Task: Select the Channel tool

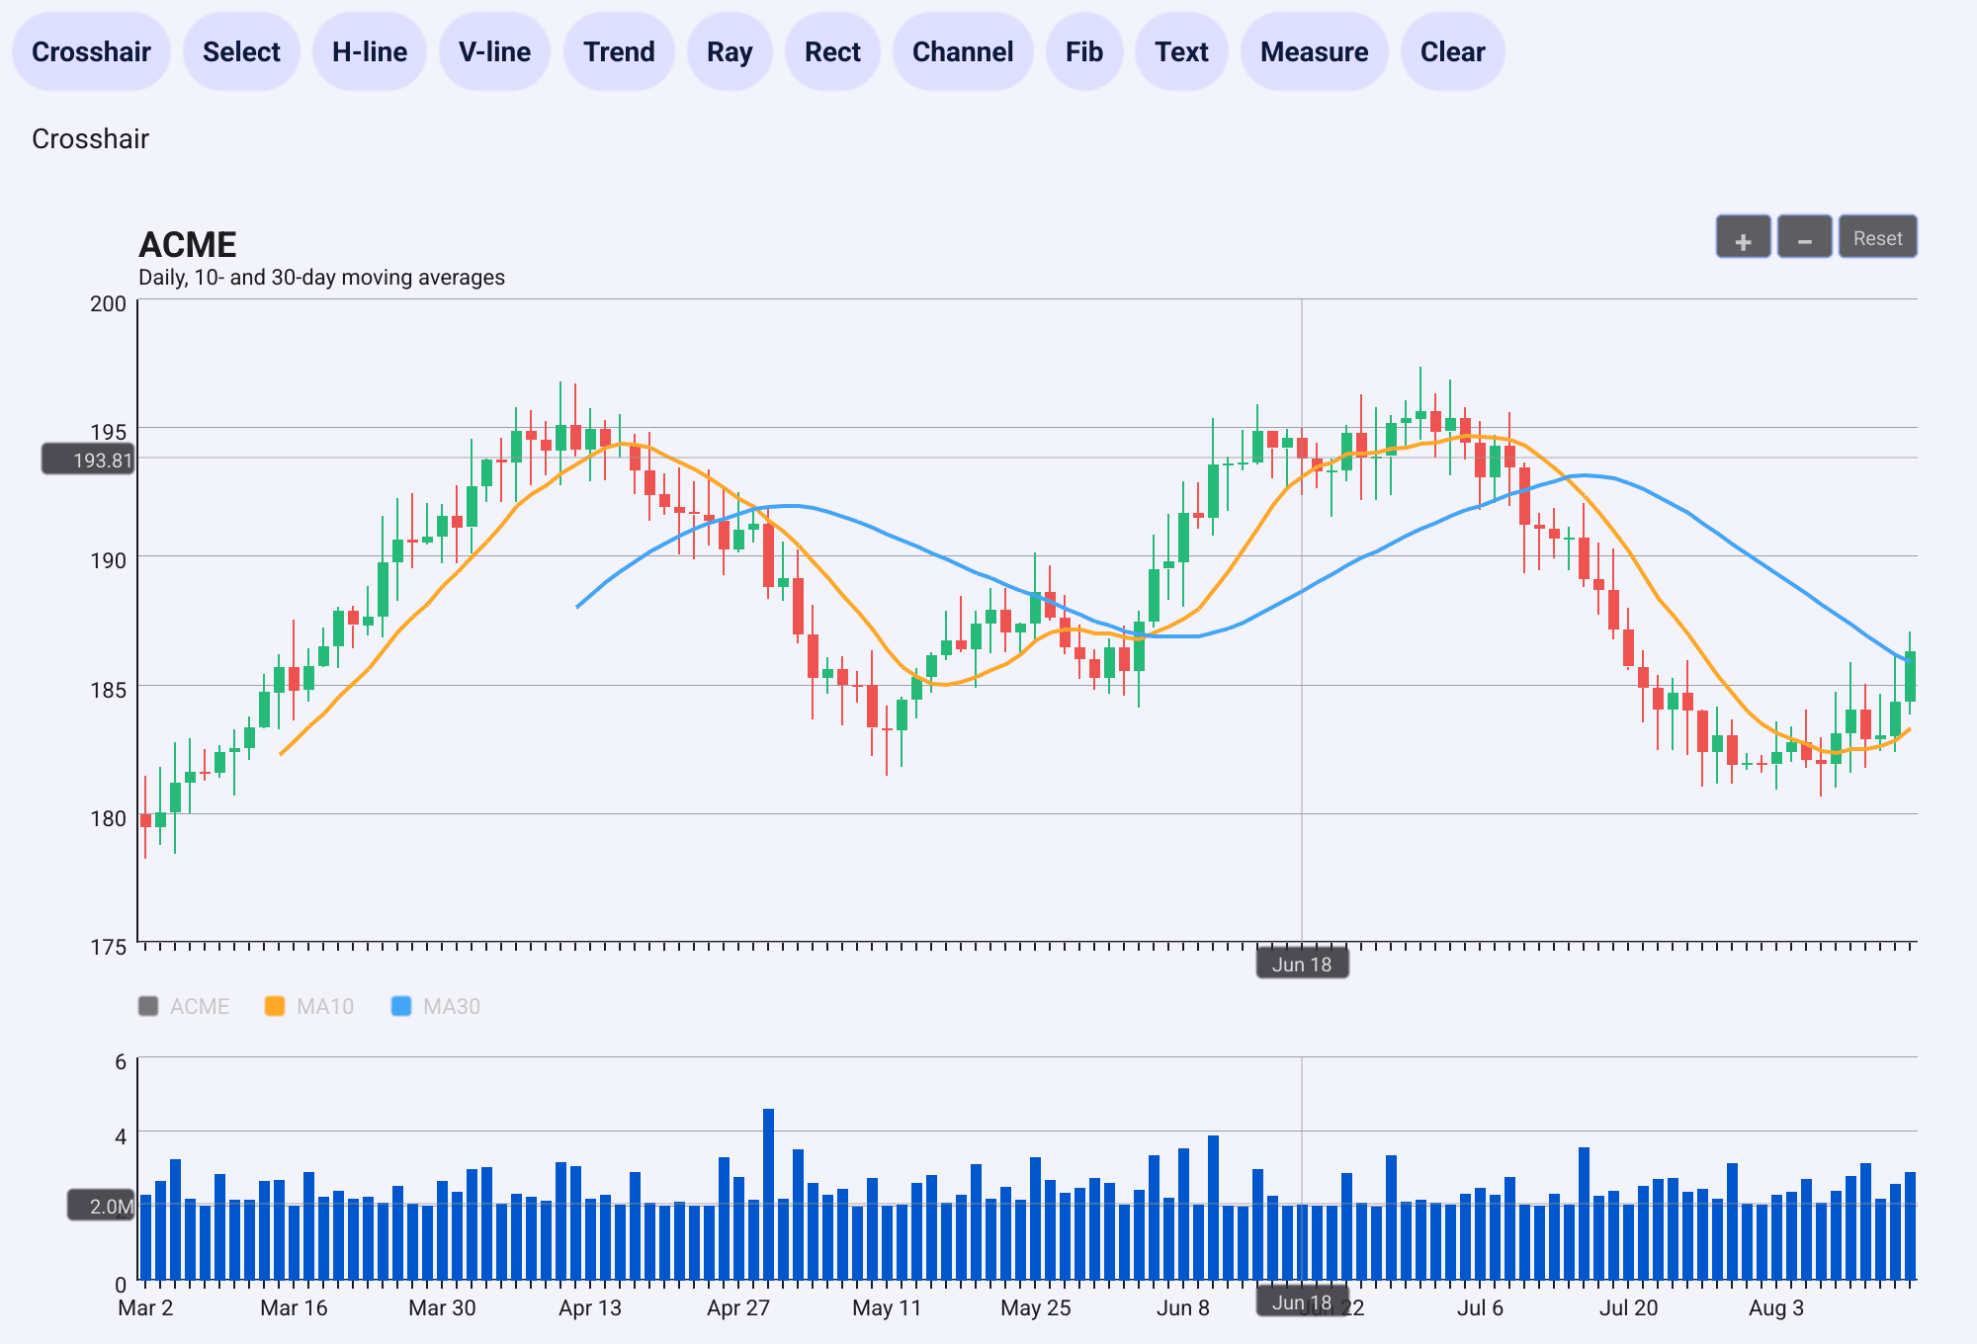Action: click(963, 51)
